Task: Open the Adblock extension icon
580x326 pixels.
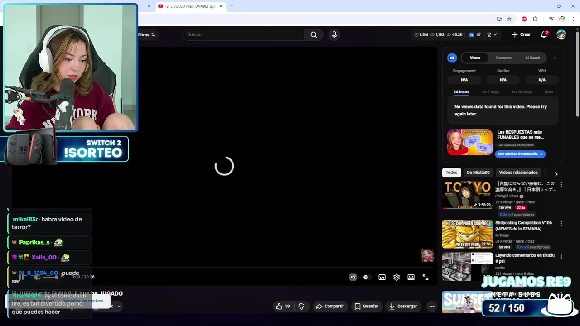Action: tap(524, 19)
